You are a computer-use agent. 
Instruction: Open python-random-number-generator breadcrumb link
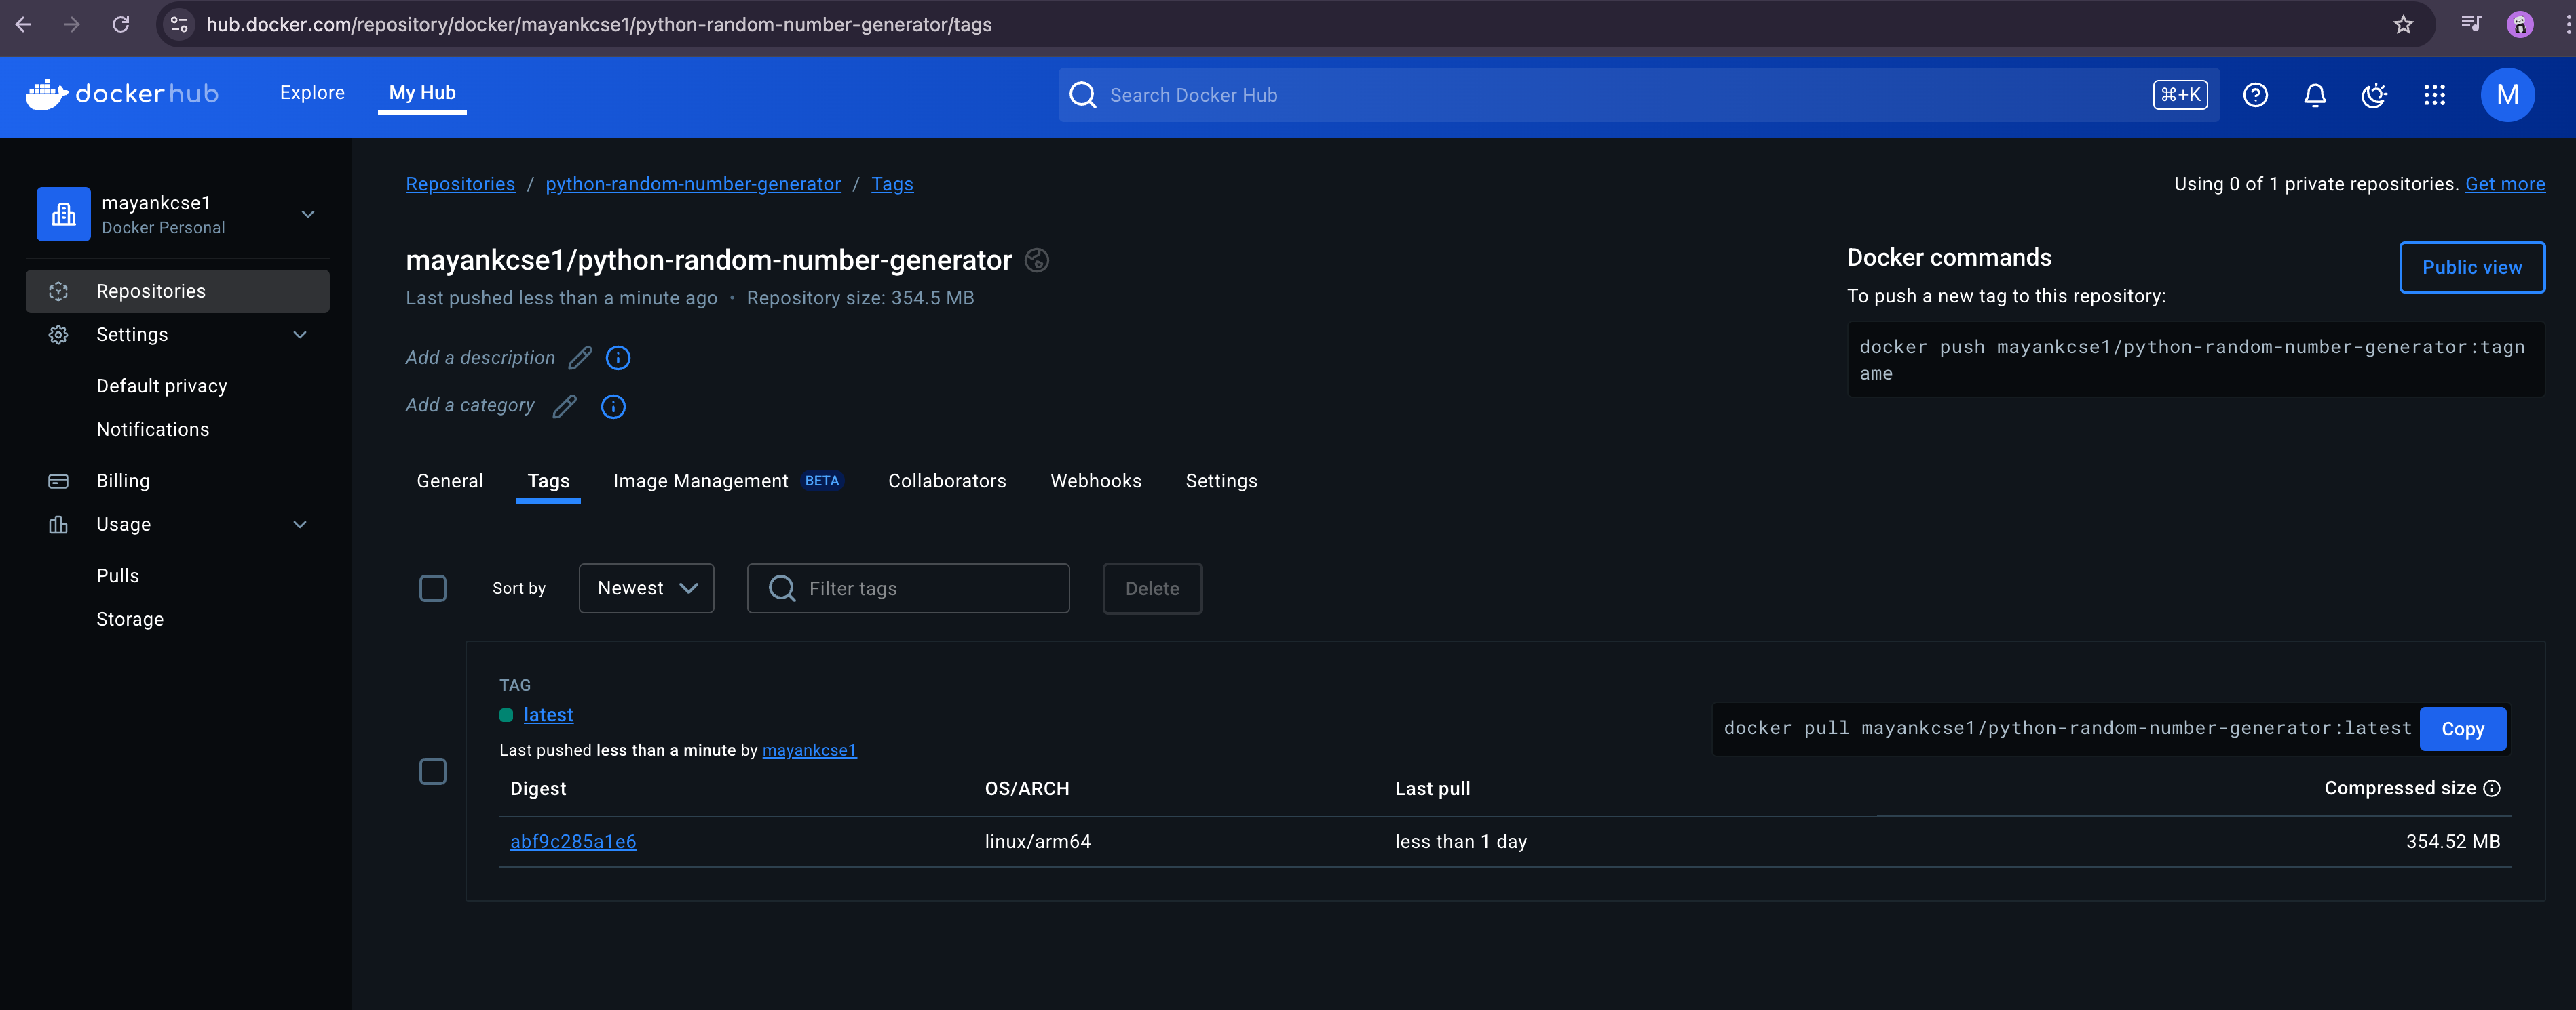[693, 184]
